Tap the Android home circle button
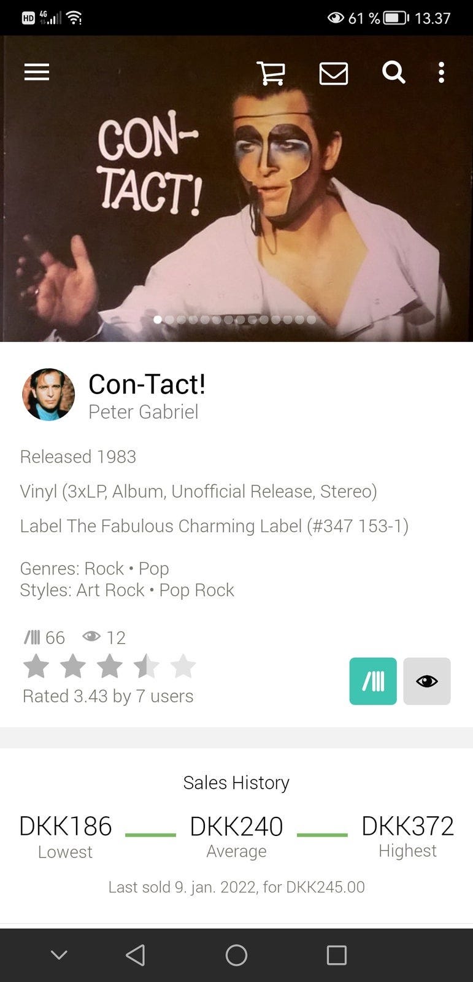 (236, 955)
